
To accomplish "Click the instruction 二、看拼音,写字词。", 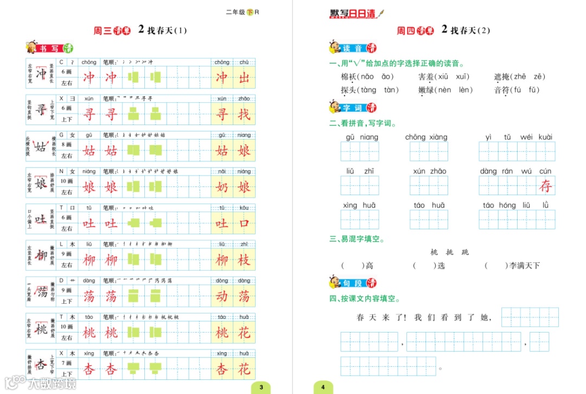I will click(x=363, y=123).
